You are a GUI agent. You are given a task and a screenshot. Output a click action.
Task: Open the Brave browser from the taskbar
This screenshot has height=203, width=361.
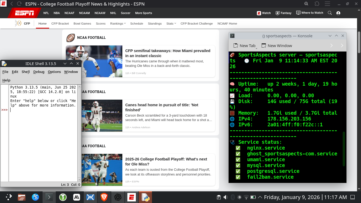tap(104, 197)
